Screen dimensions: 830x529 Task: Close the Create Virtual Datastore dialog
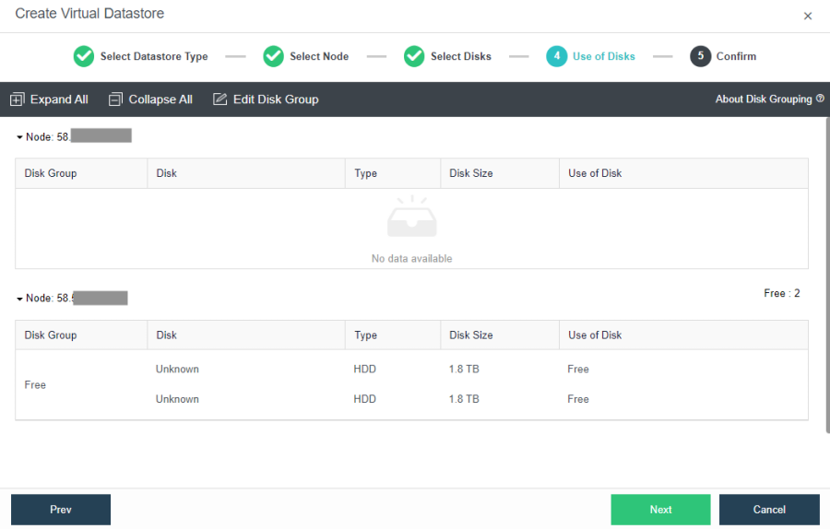coord(807,16)
